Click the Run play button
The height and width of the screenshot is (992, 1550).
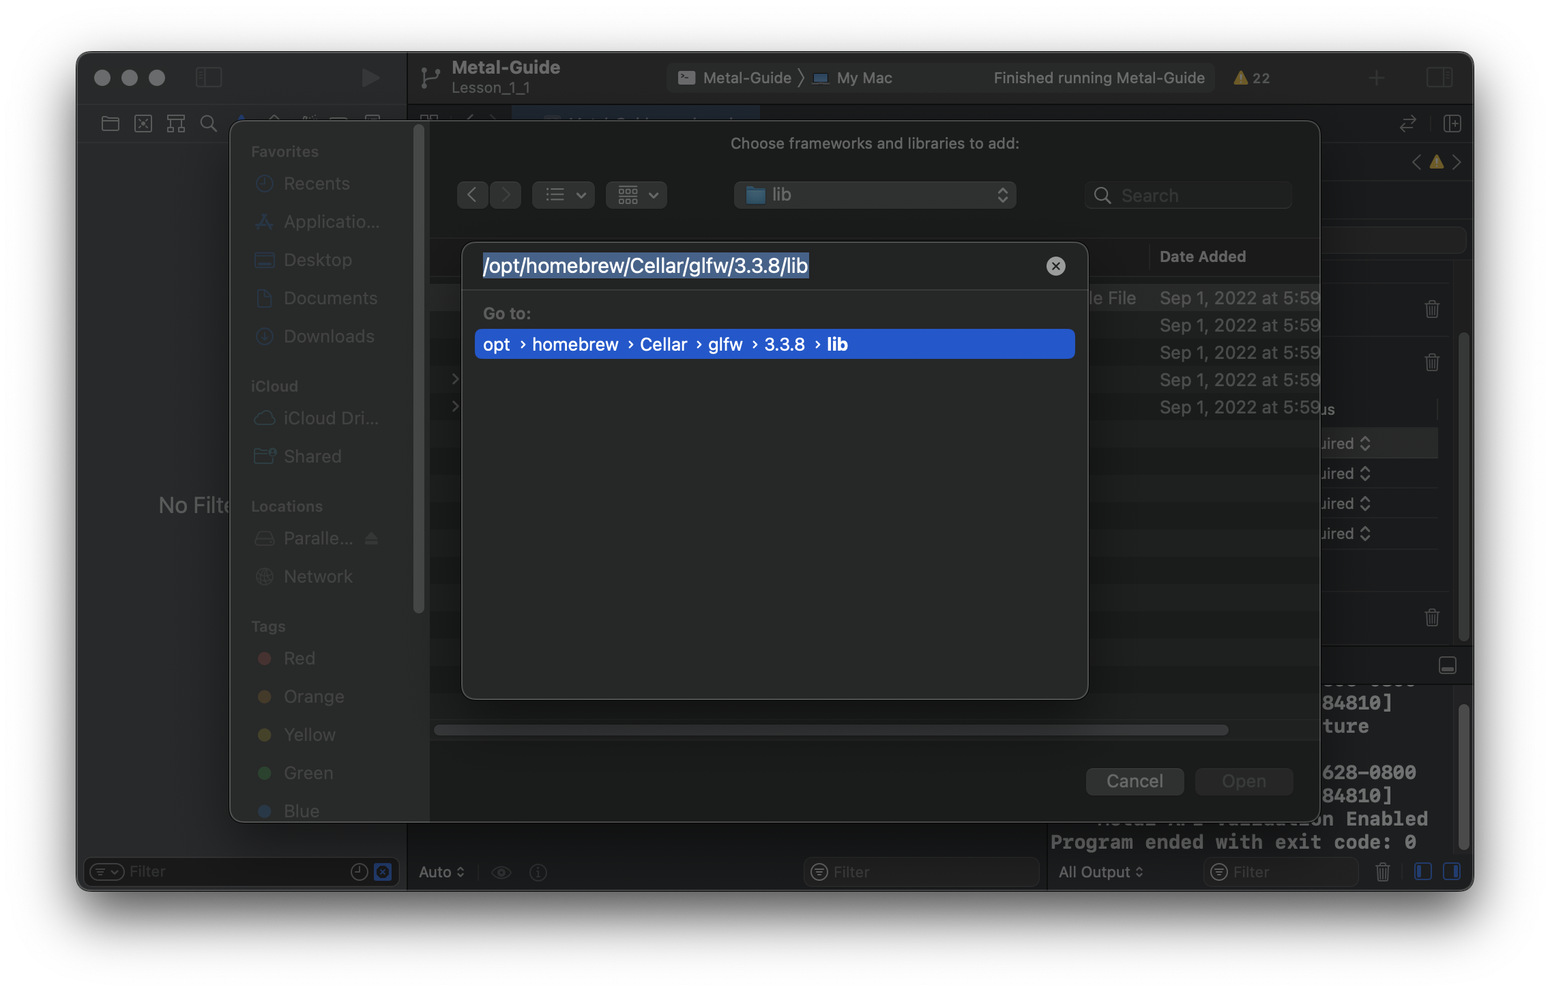pos(370,78)
